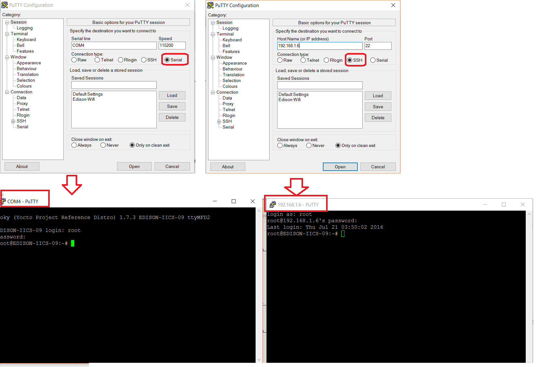The image size is (539, 367).
Task: Select Default Settings in left dialog list
Action: click(x=88, y=94)
